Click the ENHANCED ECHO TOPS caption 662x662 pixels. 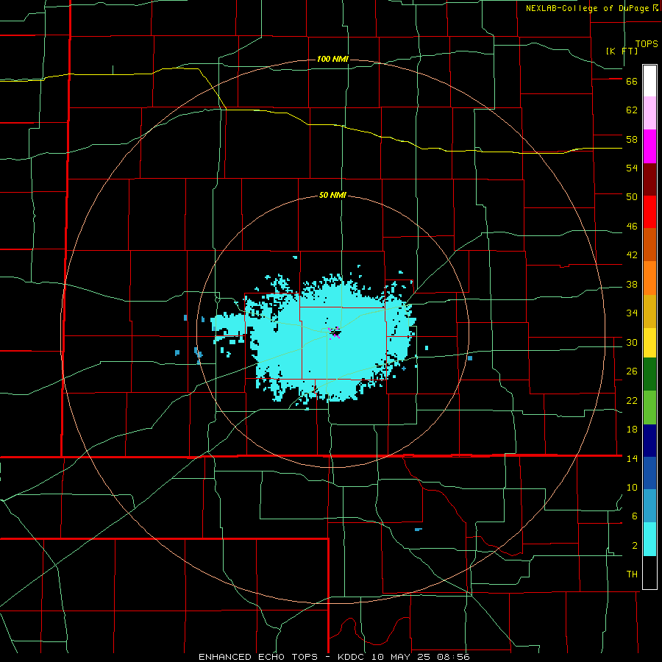(x=261, y=657)
